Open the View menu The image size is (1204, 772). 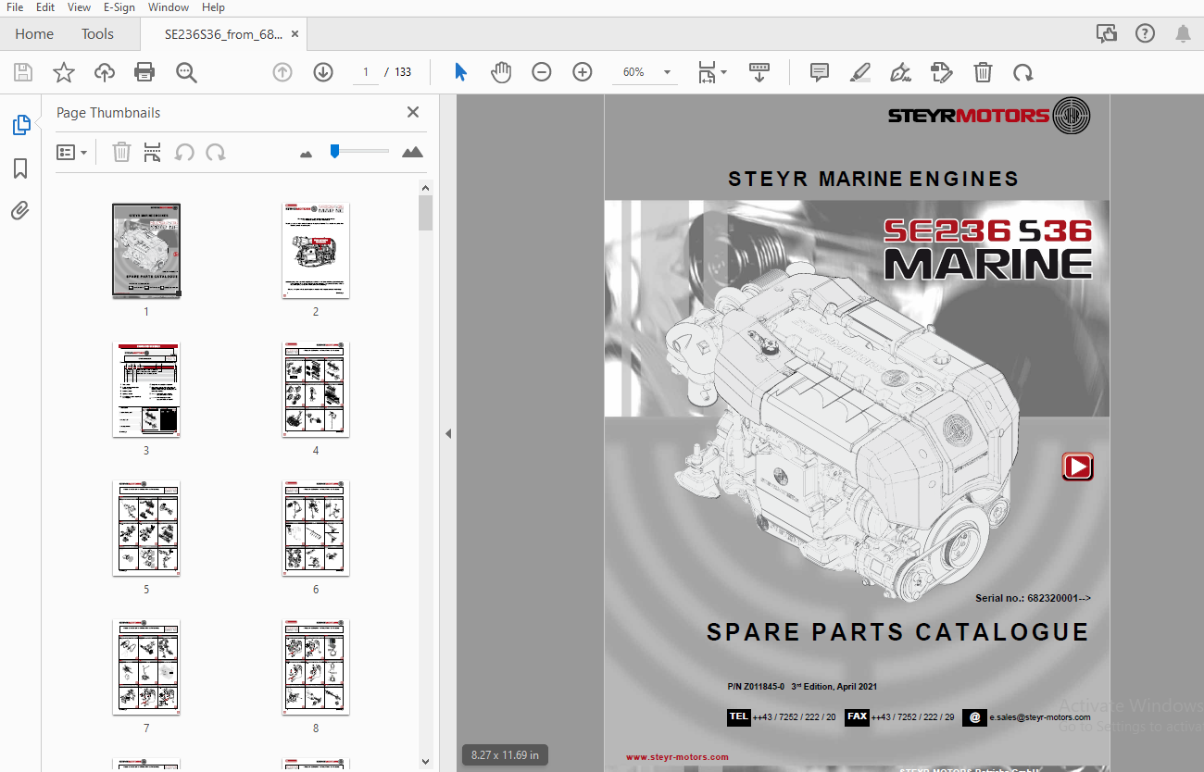click(x=79, y=7)
